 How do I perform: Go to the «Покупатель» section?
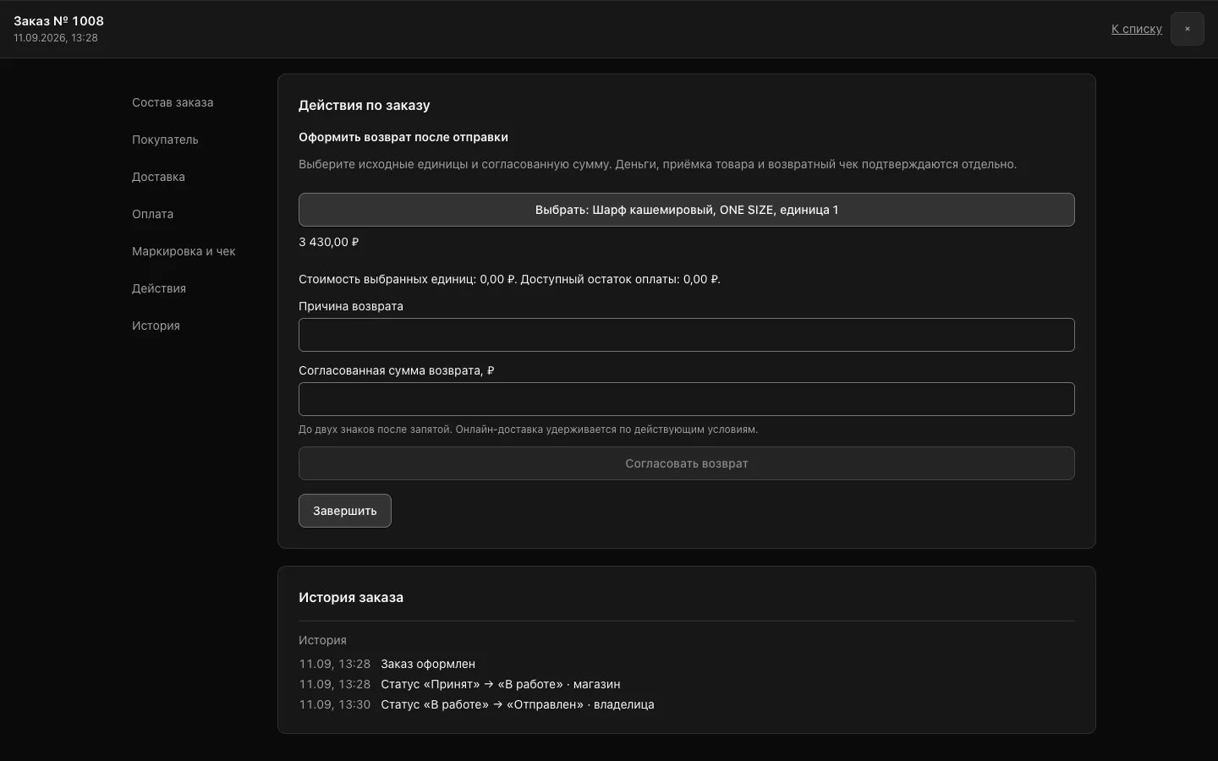(165, 140)
